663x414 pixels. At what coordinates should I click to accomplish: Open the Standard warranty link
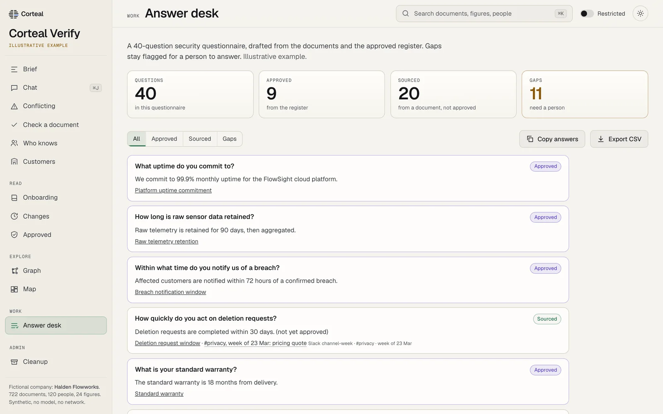pos(159,394)
